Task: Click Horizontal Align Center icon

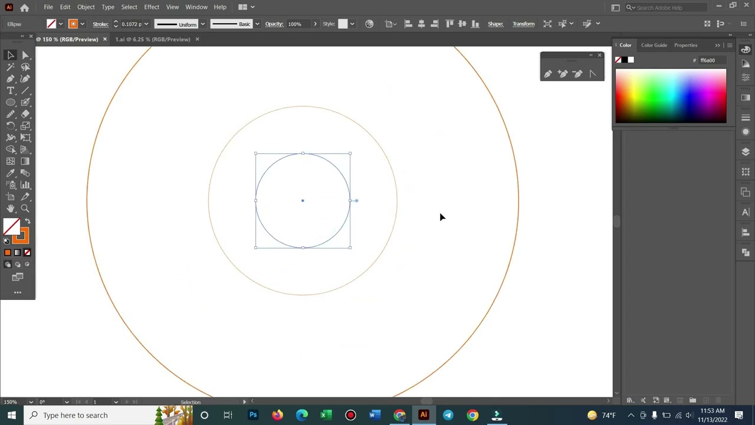Action: point(421,24)
